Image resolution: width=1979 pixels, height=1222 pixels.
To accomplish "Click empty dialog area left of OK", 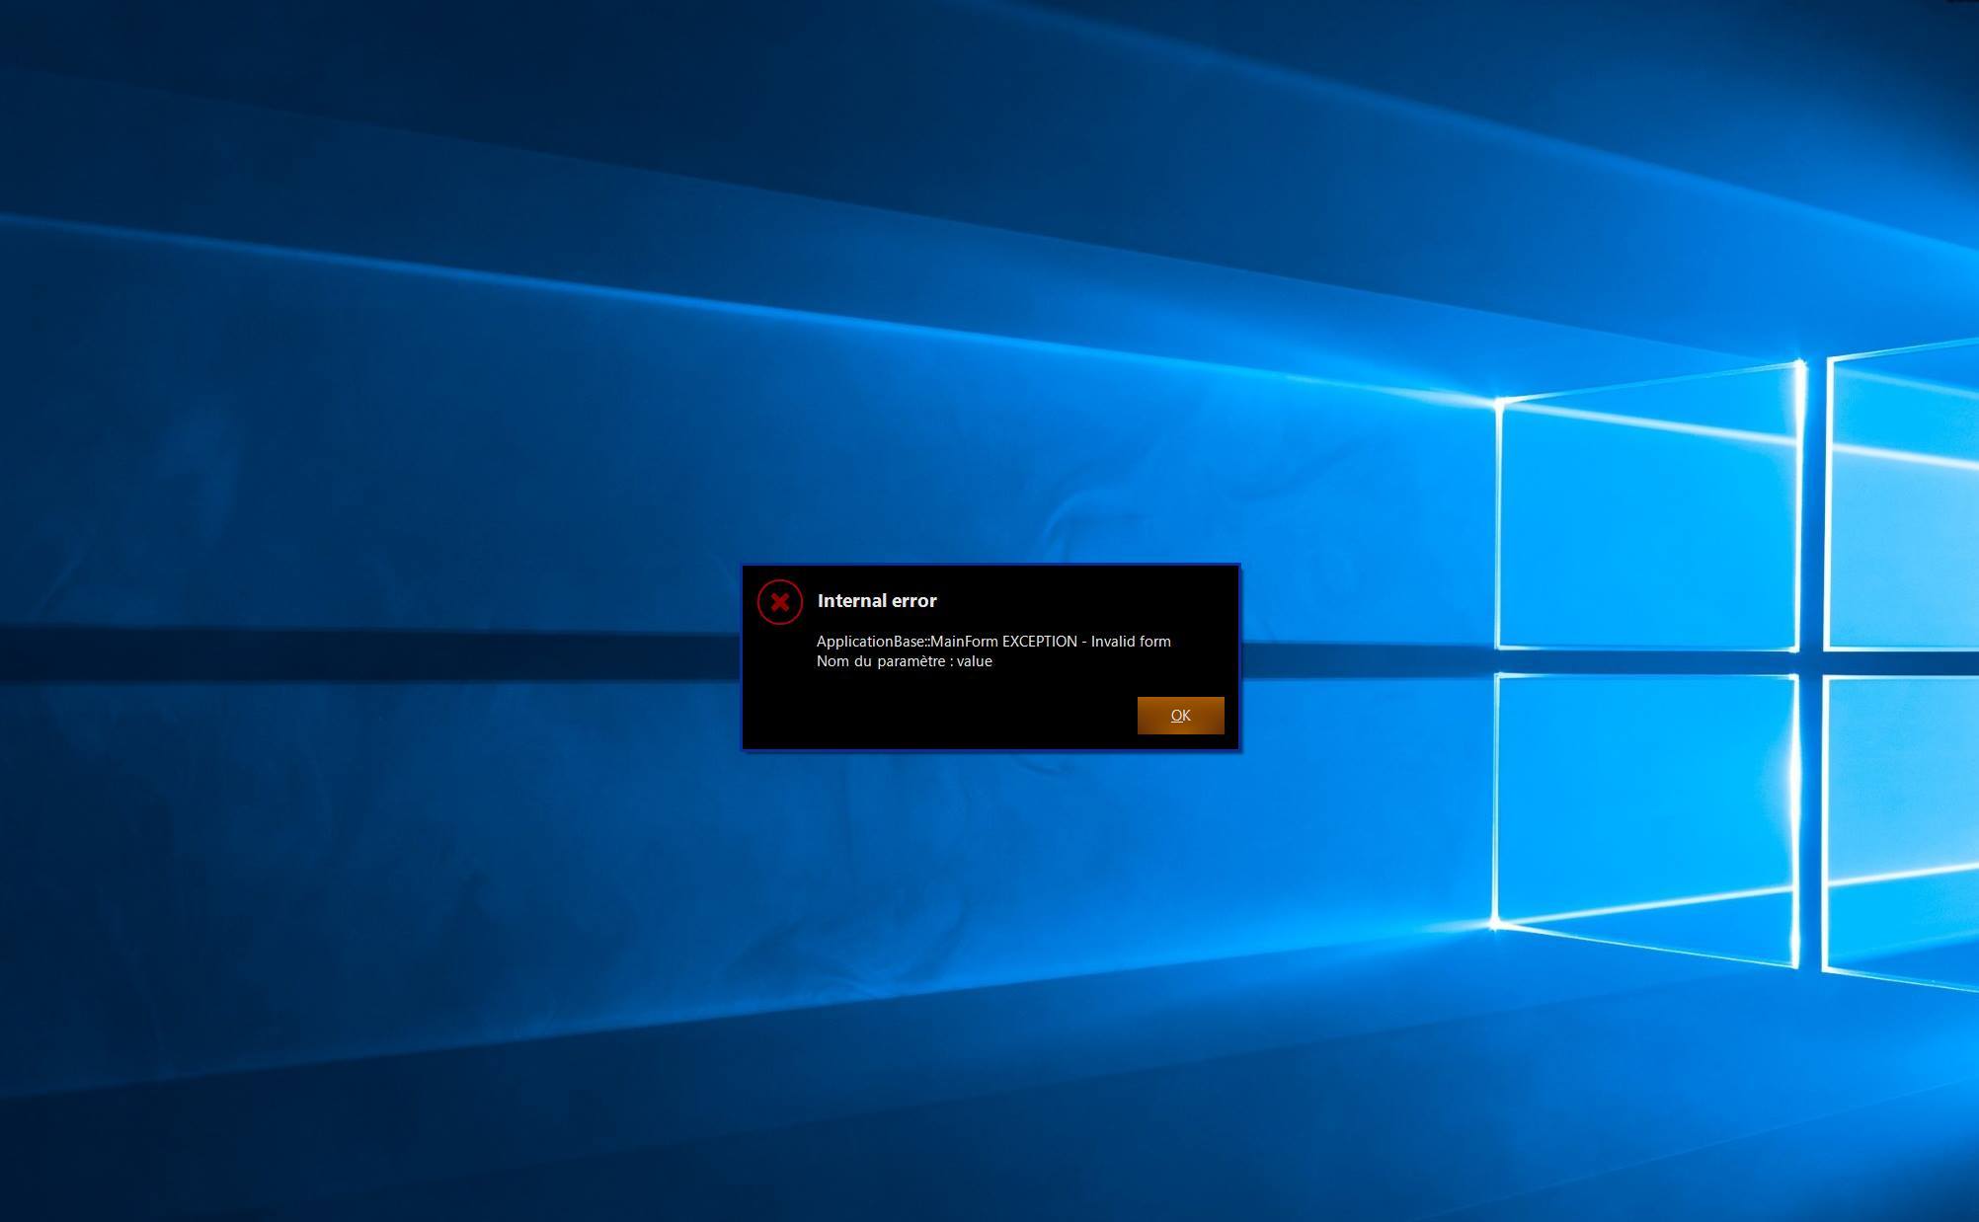I will [938, 716].
